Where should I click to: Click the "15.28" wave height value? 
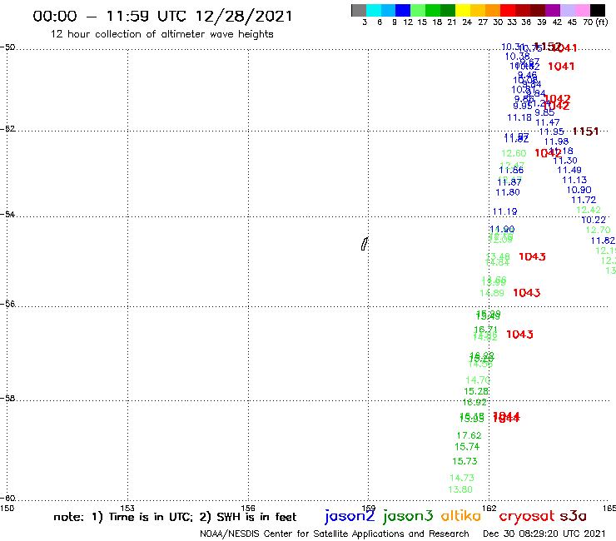476,391
